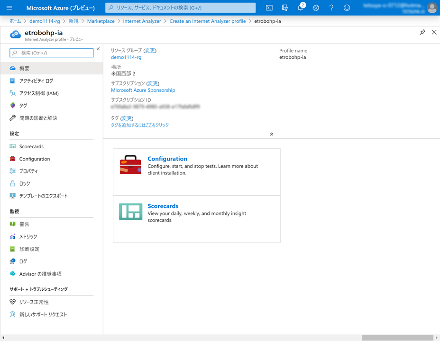Open portal settings gear icon
The image size is (440, 341).
pos(316,8)
